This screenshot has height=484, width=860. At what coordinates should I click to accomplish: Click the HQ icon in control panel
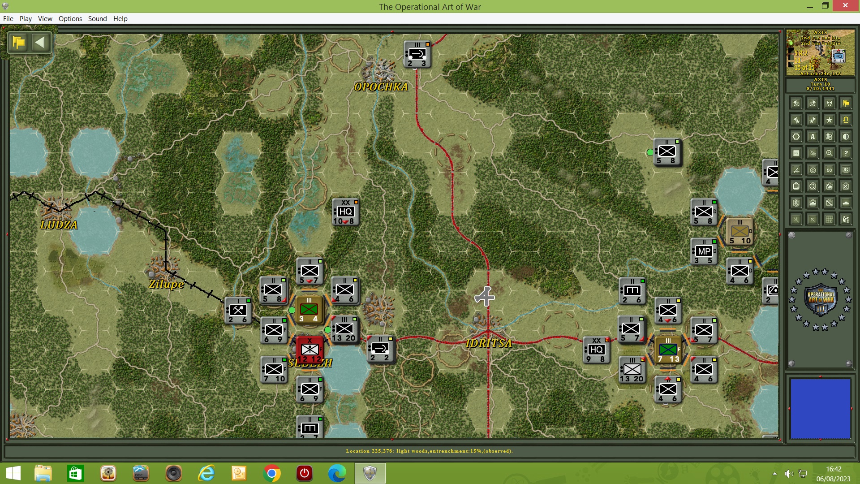coord(846,170)
